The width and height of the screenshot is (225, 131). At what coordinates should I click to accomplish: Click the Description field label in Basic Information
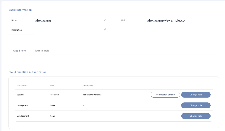pos(17,30)
